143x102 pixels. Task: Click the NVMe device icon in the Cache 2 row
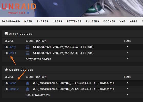27,89
